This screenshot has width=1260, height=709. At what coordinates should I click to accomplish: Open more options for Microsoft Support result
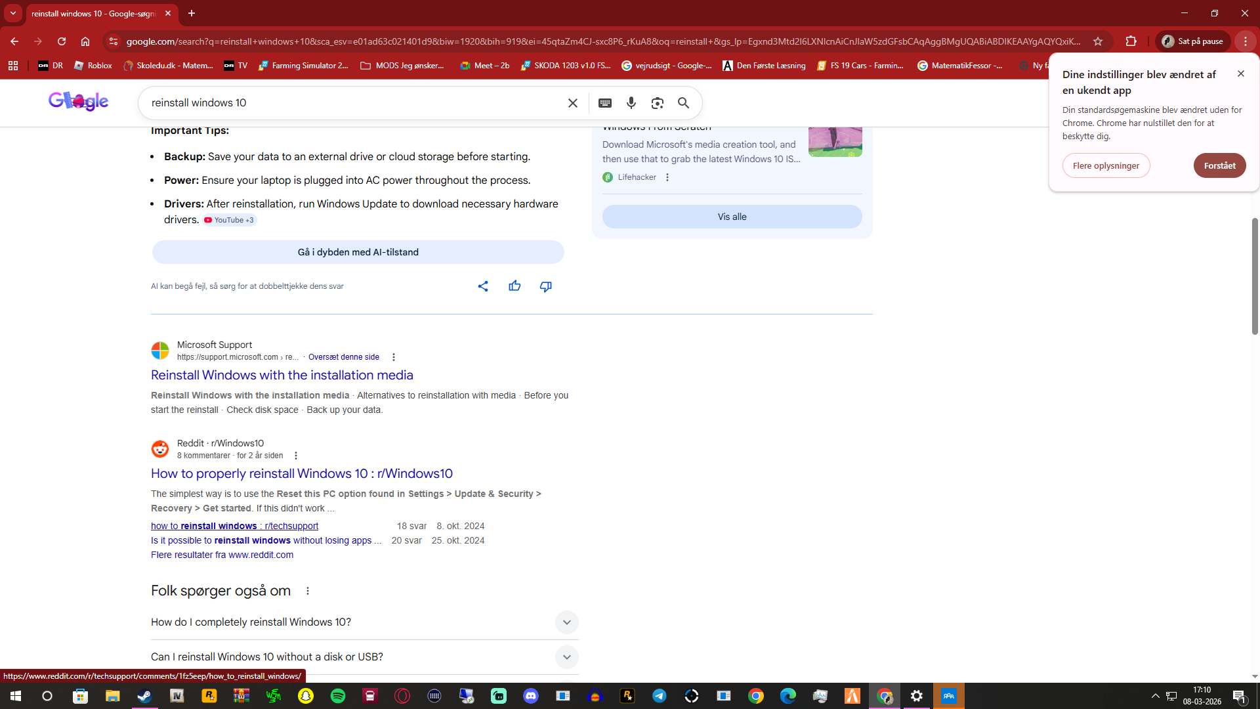[x=394, y=357]
